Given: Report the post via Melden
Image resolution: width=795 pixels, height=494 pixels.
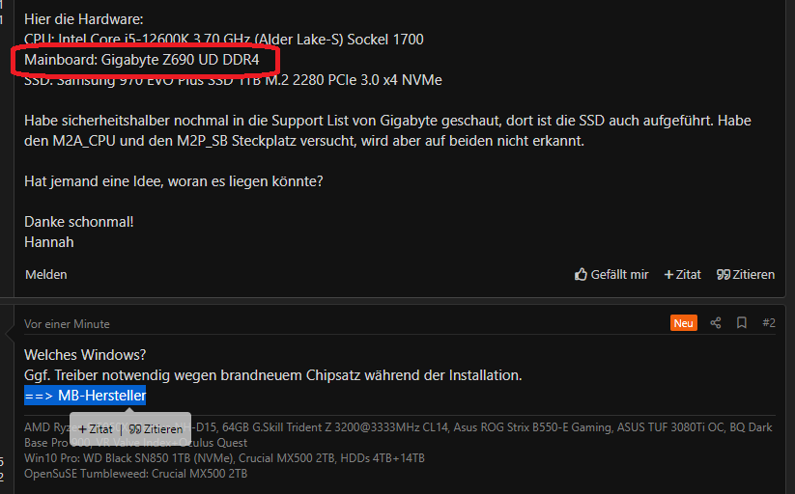Looking at the screenshot, I should point(46,275).
